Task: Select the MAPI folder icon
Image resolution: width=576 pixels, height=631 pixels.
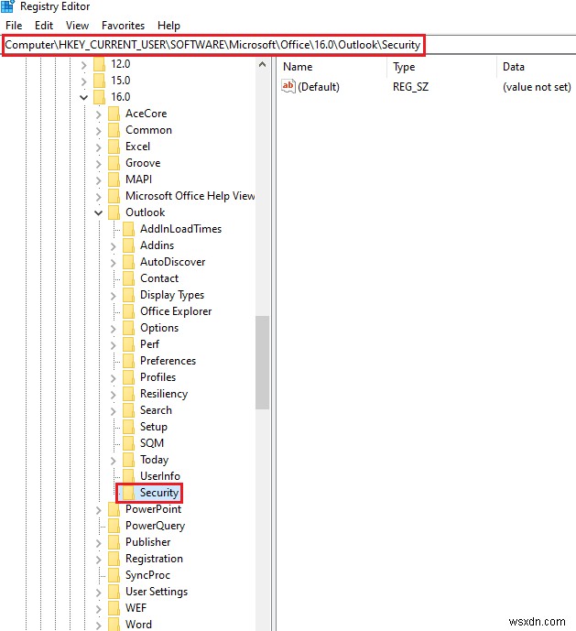Action: [114, 180]
